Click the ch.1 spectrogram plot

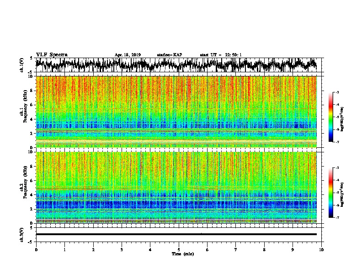(x=176, y=112)
